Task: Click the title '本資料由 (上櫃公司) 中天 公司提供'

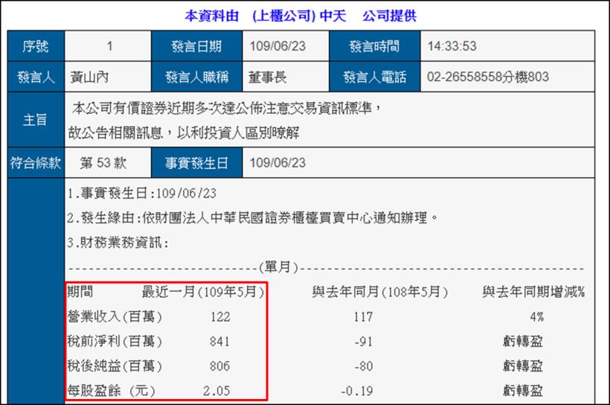Action: [x=301, y=16]
